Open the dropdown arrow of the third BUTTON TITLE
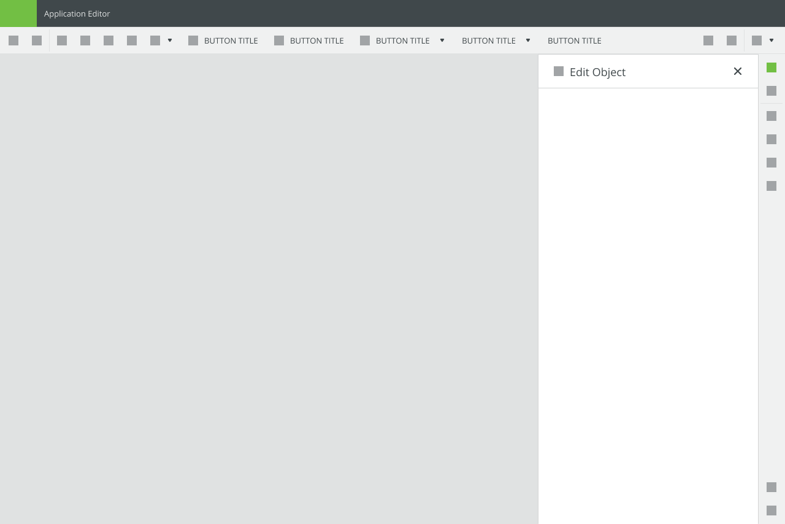Screen dimensions: 785x524 (x=442, y=40)
